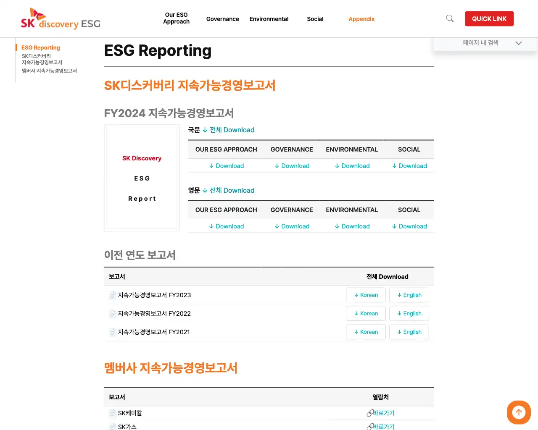Click the 지속가능경영보고서 FY2021 row text
Viewport: 538px width, 430px height.
point(154,332)
